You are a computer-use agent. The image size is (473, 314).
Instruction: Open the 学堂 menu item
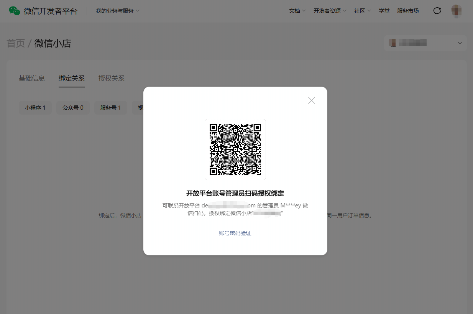click(384, 11)
